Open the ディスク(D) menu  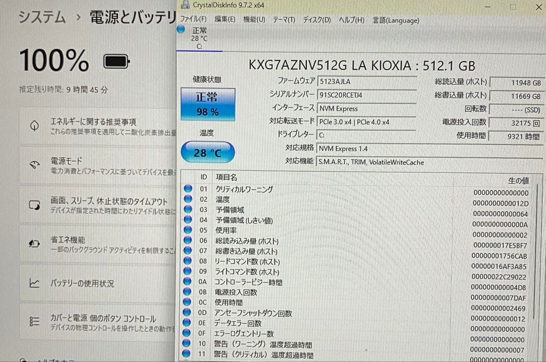(x=316, y=20)
